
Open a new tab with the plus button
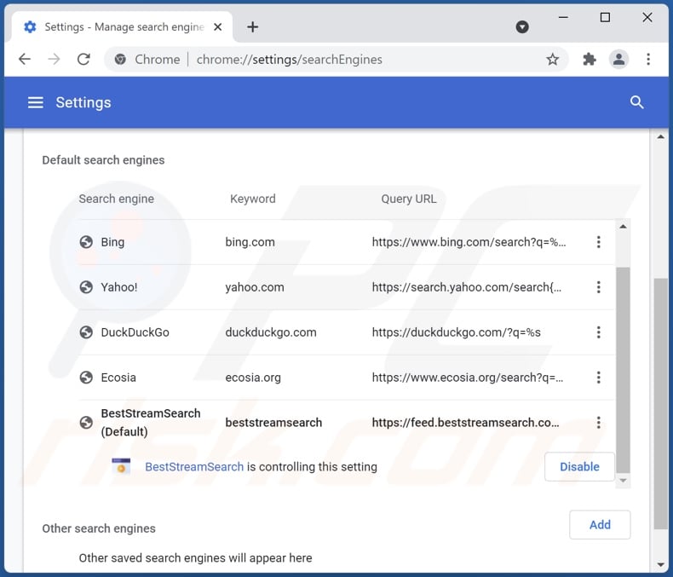[x=252, y=27]
